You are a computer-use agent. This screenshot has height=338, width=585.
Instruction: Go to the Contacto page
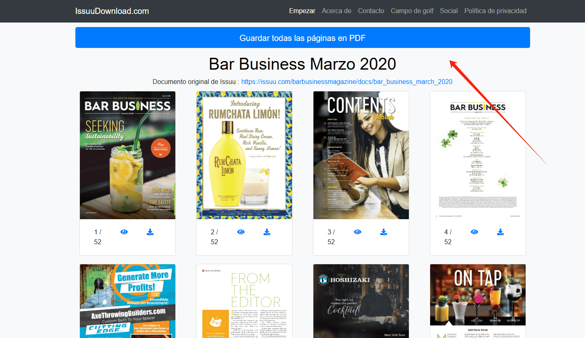pyautogui.click(x=371, y=11)
